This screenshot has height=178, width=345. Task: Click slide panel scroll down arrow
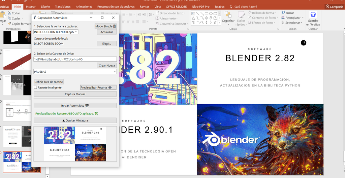click(x=47, y=176)
